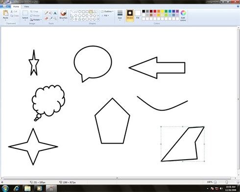Click the taskbar clock
Screen dimensions: 240x192
pos(231,189)
